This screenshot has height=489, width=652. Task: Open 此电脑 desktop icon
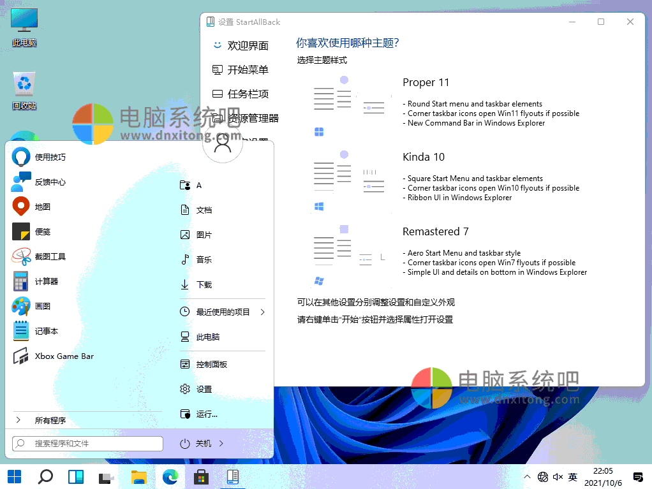24,27
